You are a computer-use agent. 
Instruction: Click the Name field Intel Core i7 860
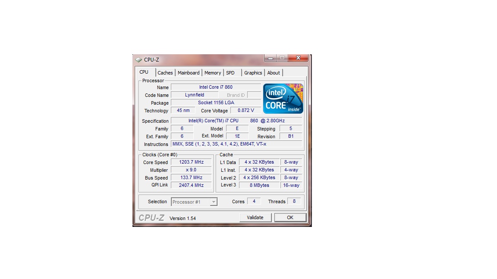(x=216, y=87)
